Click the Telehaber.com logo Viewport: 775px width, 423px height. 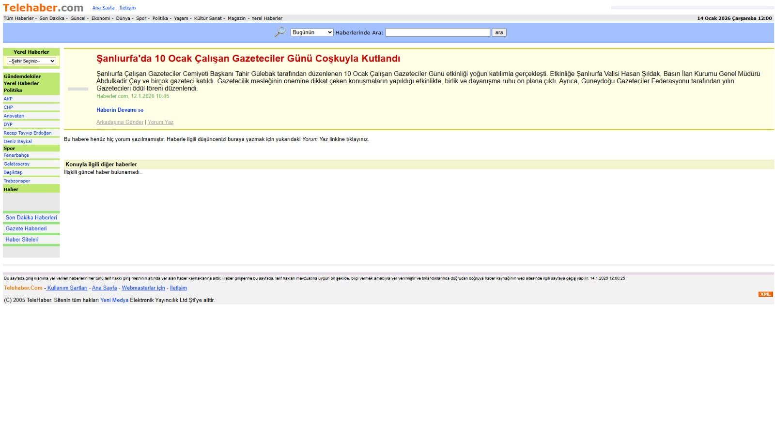(x=43, y=8)
